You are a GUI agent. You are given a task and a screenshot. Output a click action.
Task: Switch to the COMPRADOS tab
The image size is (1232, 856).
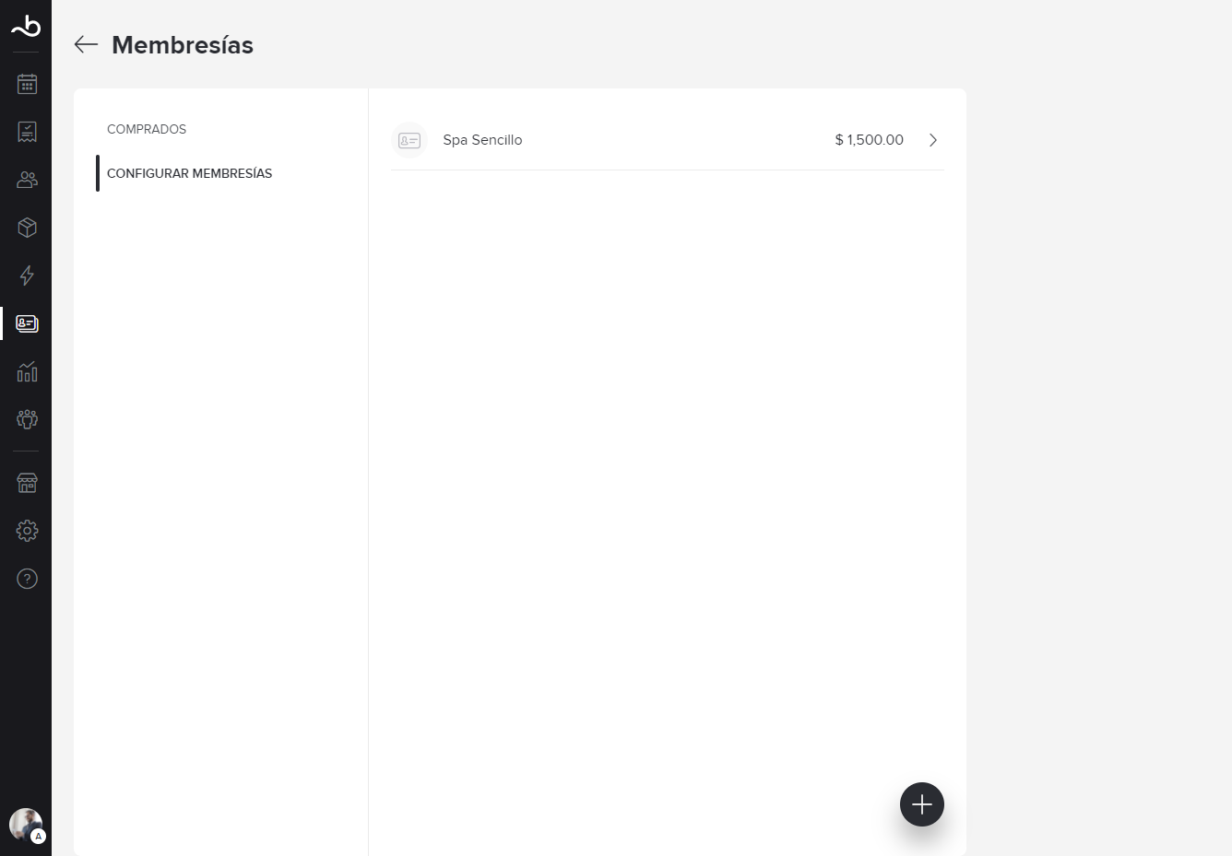tap(147, 129)
